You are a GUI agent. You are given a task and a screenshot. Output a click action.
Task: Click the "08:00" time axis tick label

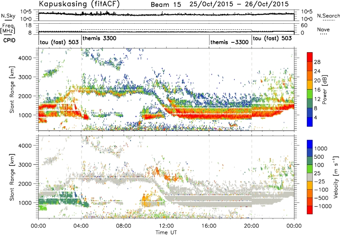coord(124,226)
